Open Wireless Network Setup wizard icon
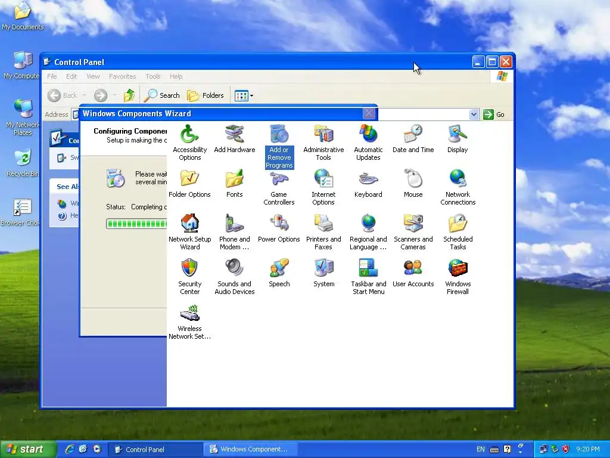The image size is (610, 458). pyautogui.click(x=189, y=321)
